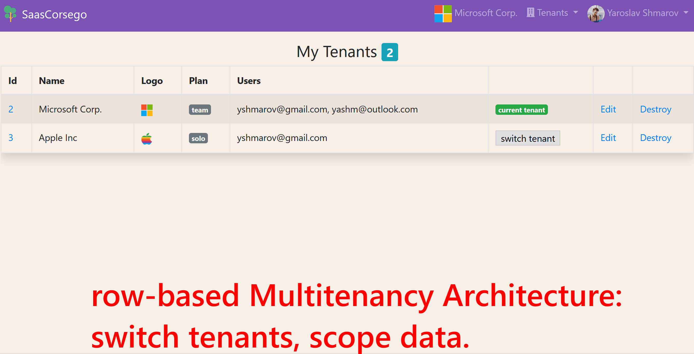Image resolution: width=694 pixels, height=354 pixels.
Task: Click the green current tenant badge
Action: 521,110
